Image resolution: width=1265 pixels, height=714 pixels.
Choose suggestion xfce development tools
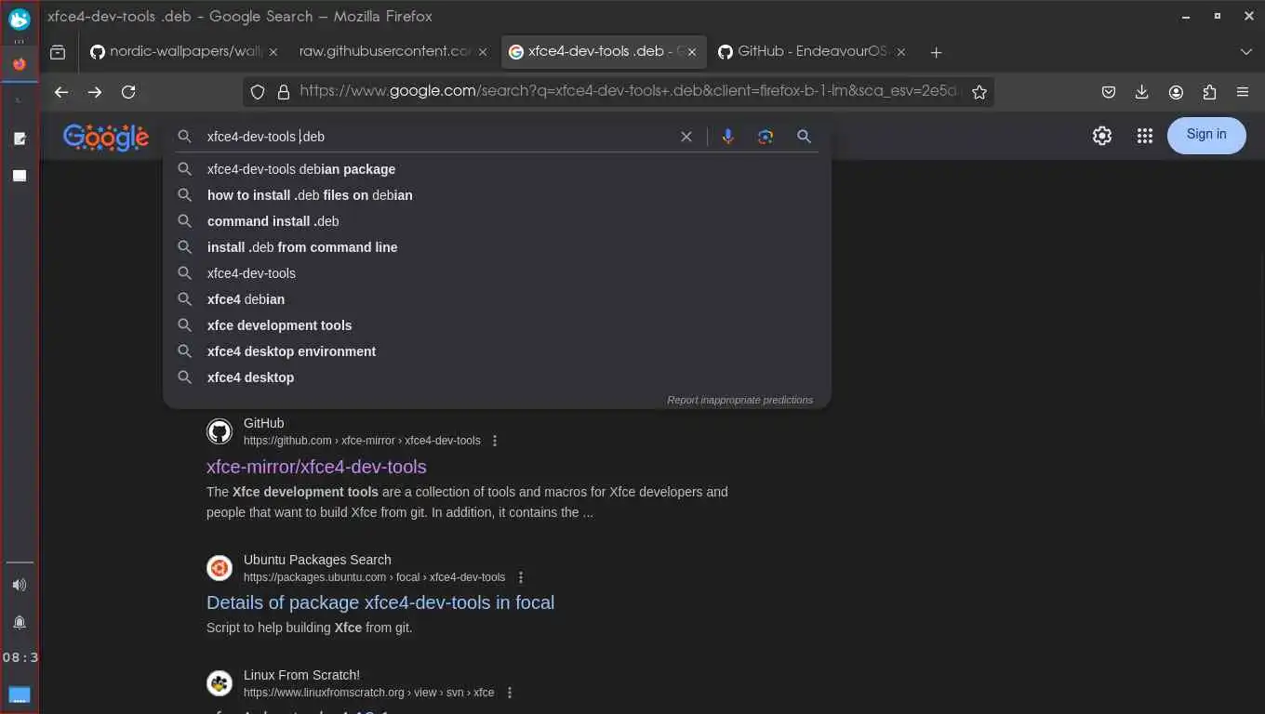click(x=497, y=325)
